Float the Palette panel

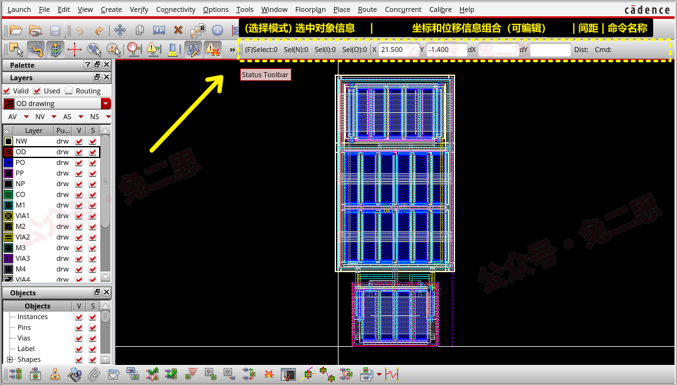(97, 65)
